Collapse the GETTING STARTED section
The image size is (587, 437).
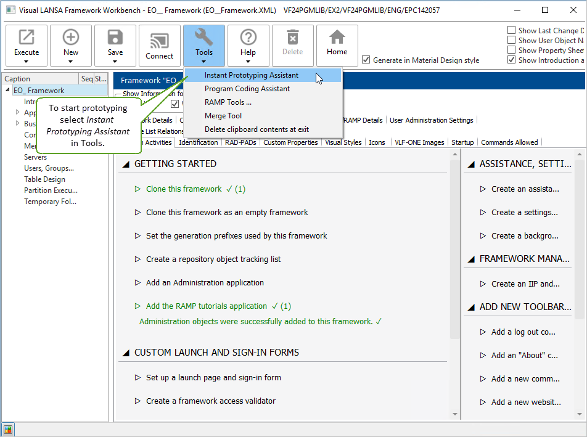point(126,164)
